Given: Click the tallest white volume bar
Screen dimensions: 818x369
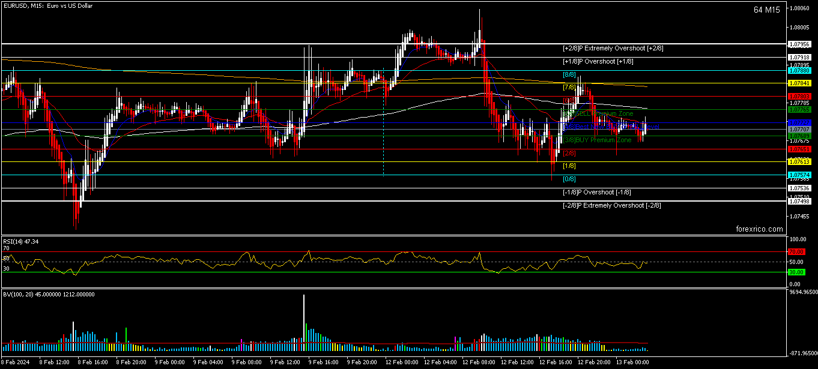Looking at the screenshot, I should coord(304,323).
